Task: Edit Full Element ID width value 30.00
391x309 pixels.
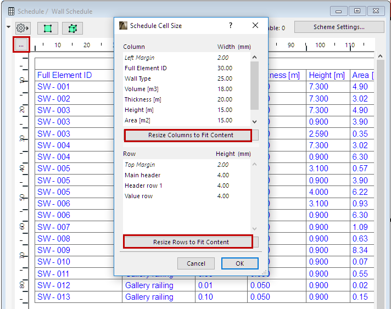Action: click(225, 68)
